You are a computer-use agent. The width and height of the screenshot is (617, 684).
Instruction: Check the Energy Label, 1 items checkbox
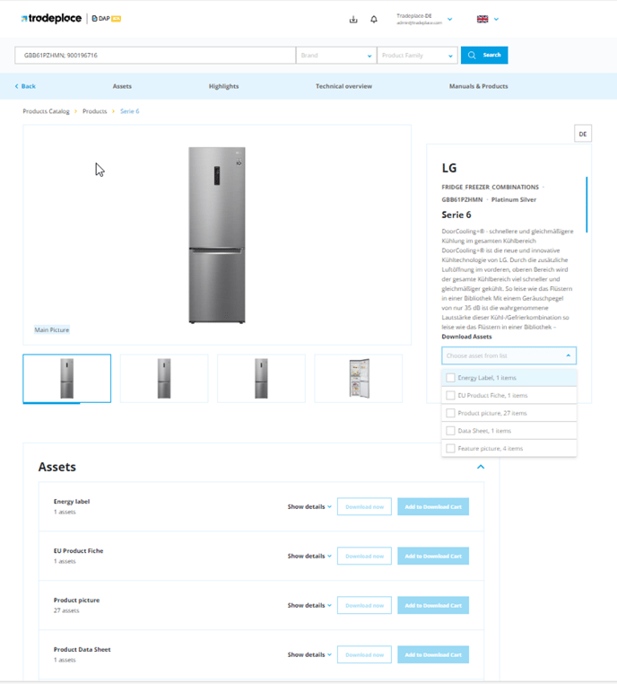(450, 378)
